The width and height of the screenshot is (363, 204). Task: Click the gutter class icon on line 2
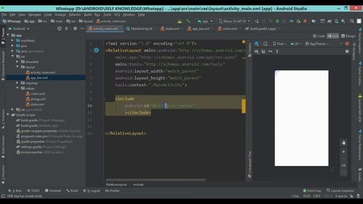click(96, 50)
